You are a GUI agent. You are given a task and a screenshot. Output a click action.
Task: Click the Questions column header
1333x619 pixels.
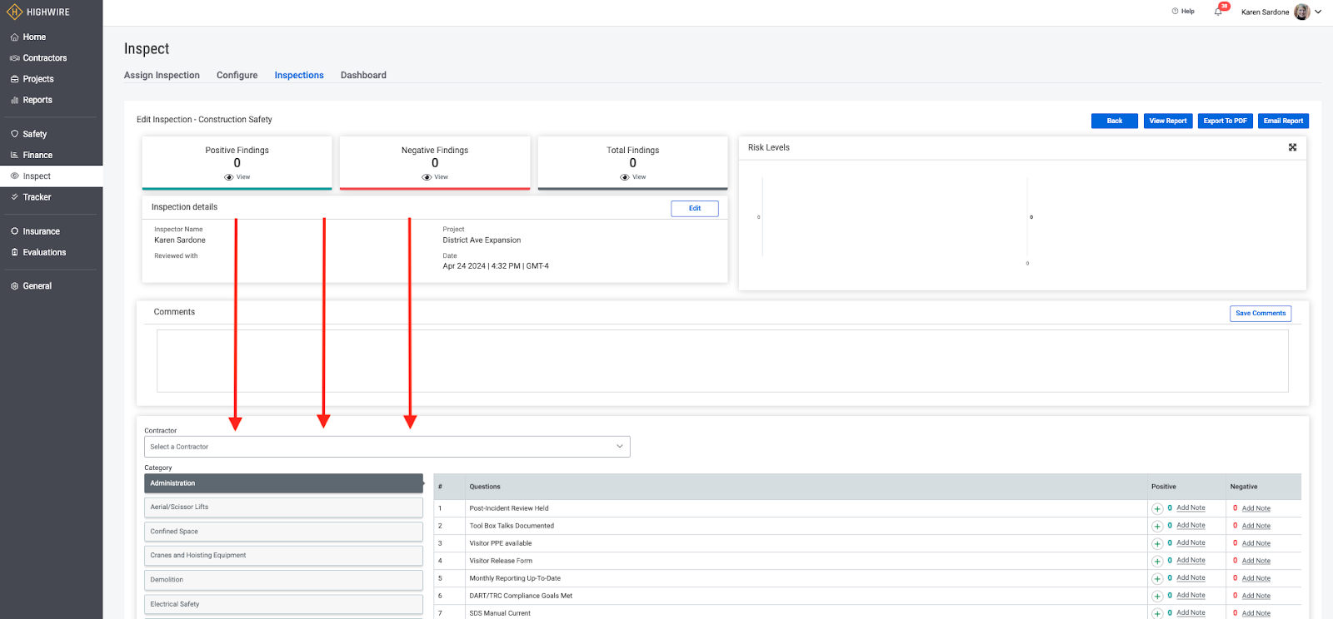[485, 487]
